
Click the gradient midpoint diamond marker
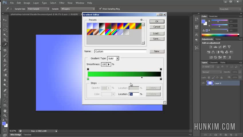click(142, 78)
